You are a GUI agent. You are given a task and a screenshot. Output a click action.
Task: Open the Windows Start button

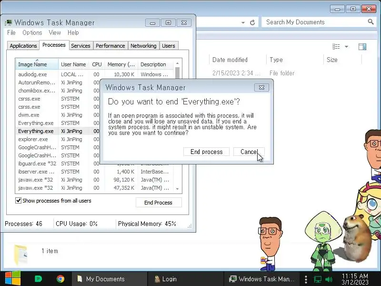13,278
